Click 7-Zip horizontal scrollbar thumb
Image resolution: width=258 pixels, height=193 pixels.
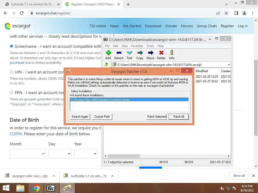(124, 156)
